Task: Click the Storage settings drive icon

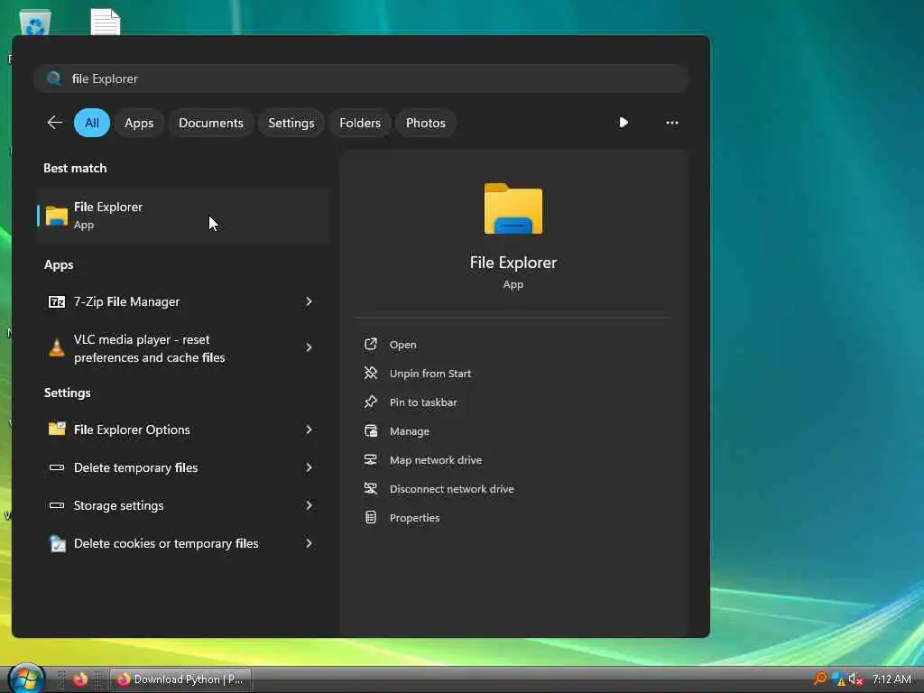Action: pyautogui.click(x=57, y=505)
